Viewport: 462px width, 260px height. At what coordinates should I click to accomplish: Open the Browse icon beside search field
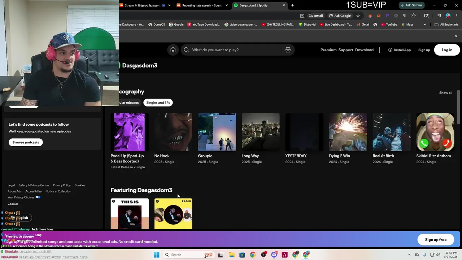pyautogui.click(x=288, y=50)
